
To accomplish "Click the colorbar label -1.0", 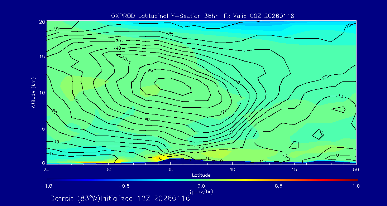I will (x=46, y=186).
